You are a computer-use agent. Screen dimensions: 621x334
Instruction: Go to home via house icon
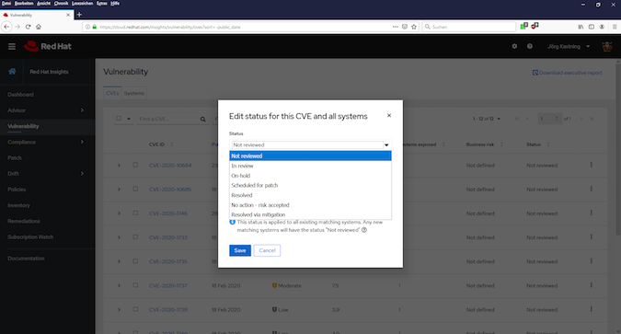12,72
